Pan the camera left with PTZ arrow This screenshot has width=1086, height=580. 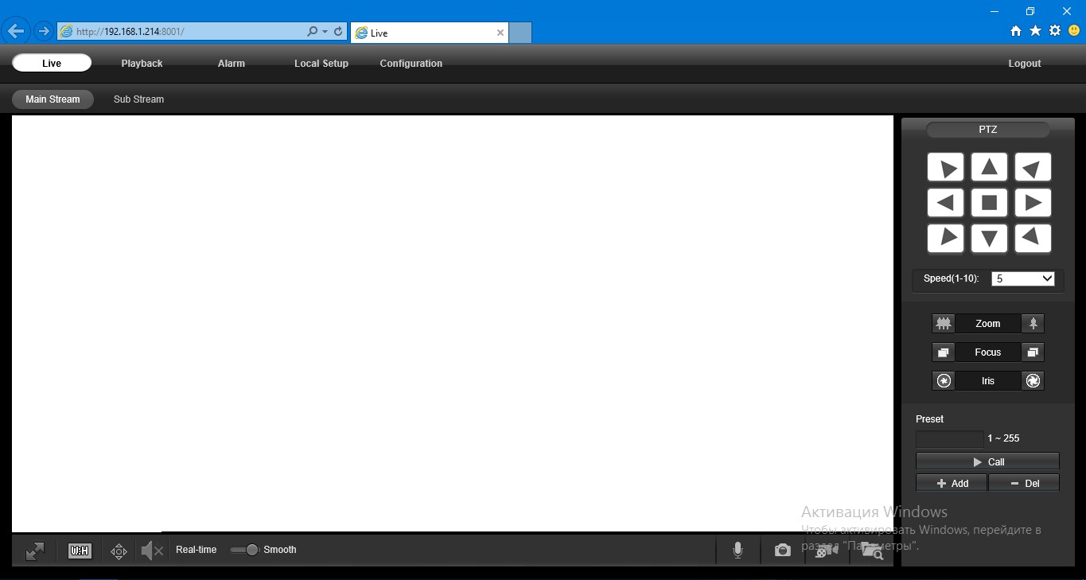945,203
